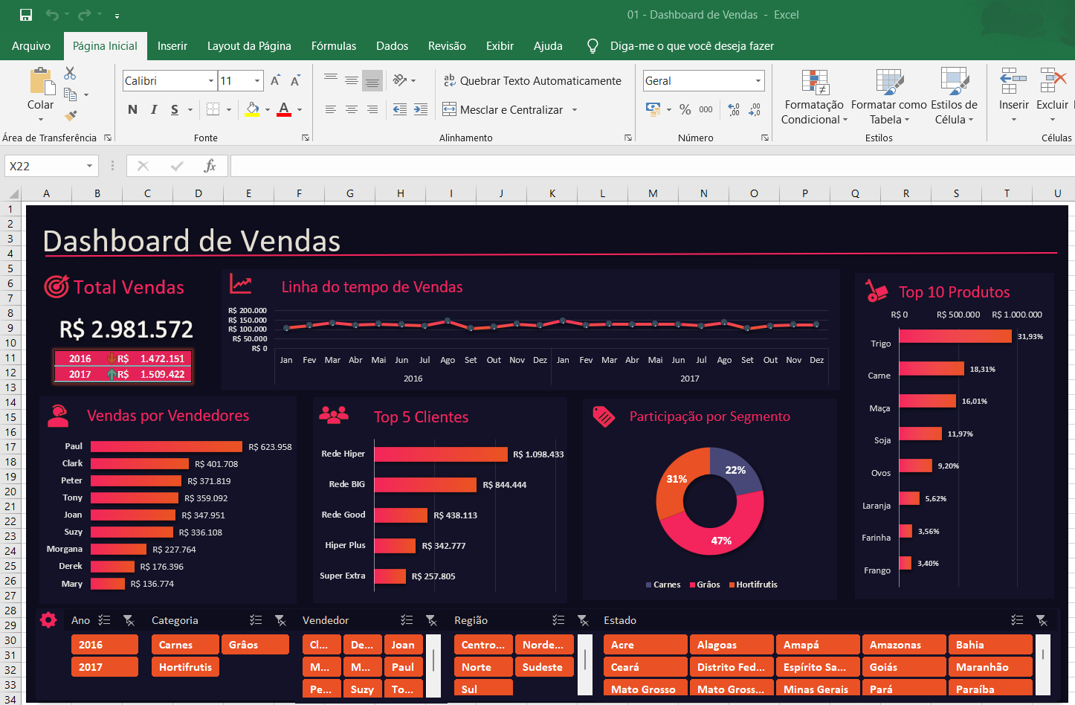Click the Cut scissors icon
Screen dimensions: 1075x705
click(x=70, y=73)
